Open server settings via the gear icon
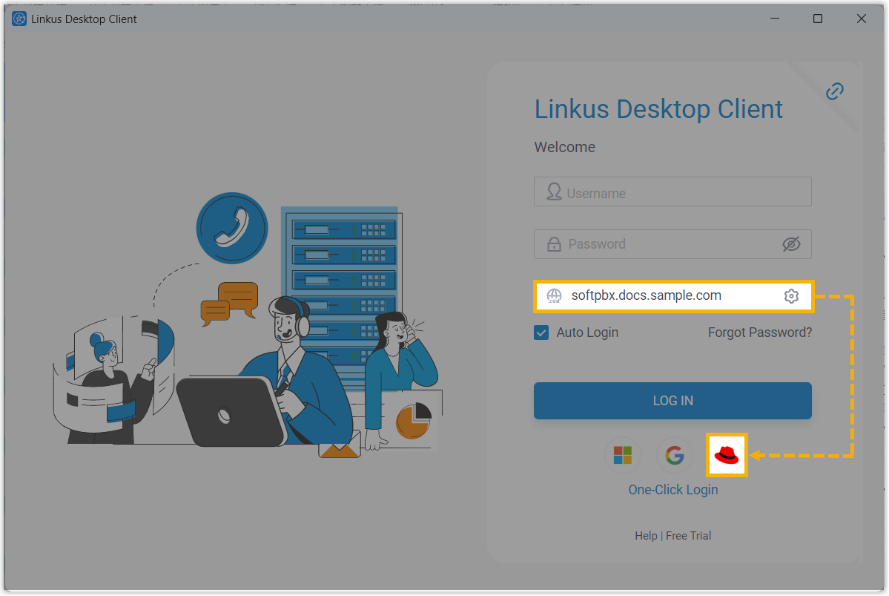 point(791,296)
